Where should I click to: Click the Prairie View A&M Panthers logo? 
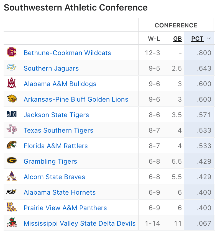[12, 207]
